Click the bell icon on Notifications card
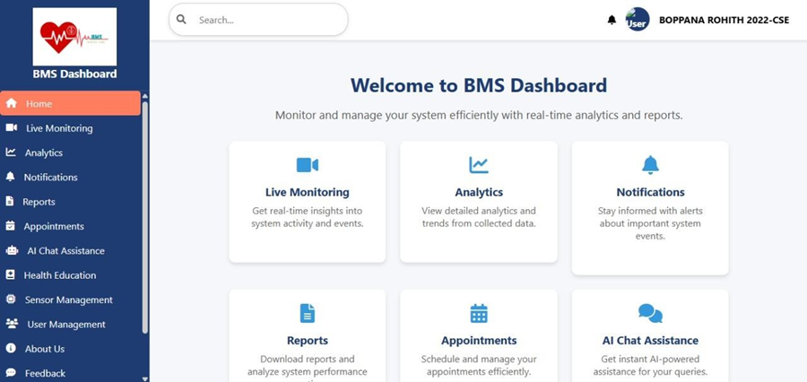Screen dimensions: 807x382 (650, 165)
